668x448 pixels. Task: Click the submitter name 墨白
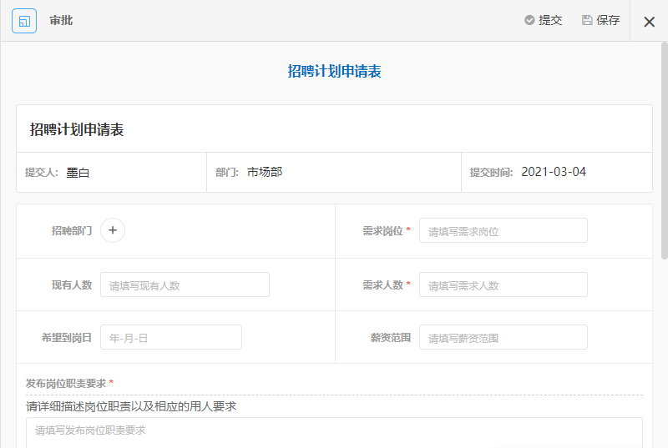coord(78,173)
